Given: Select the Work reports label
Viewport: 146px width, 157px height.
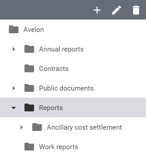Looking at the screenshot, I should [59, 147].
